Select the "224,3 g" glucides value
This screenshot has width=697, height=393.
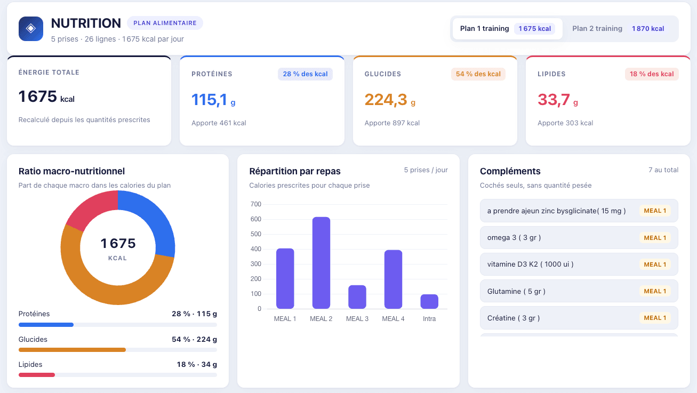coord(390,100)
